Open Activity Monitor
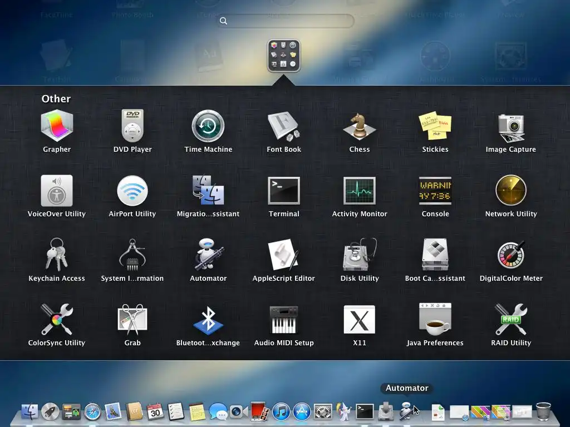 point(359,191)
